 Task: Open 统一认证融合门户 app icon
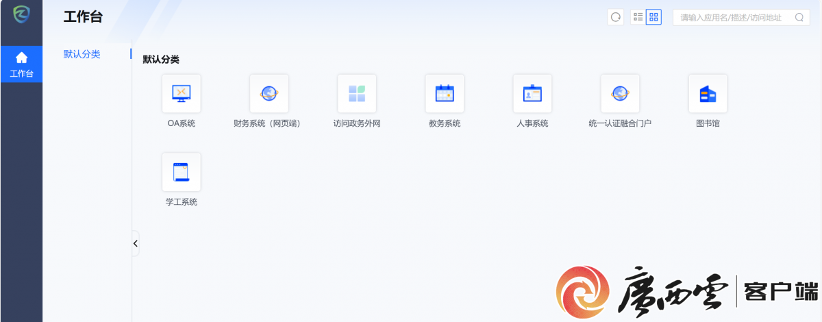click(x=620, y=93)
